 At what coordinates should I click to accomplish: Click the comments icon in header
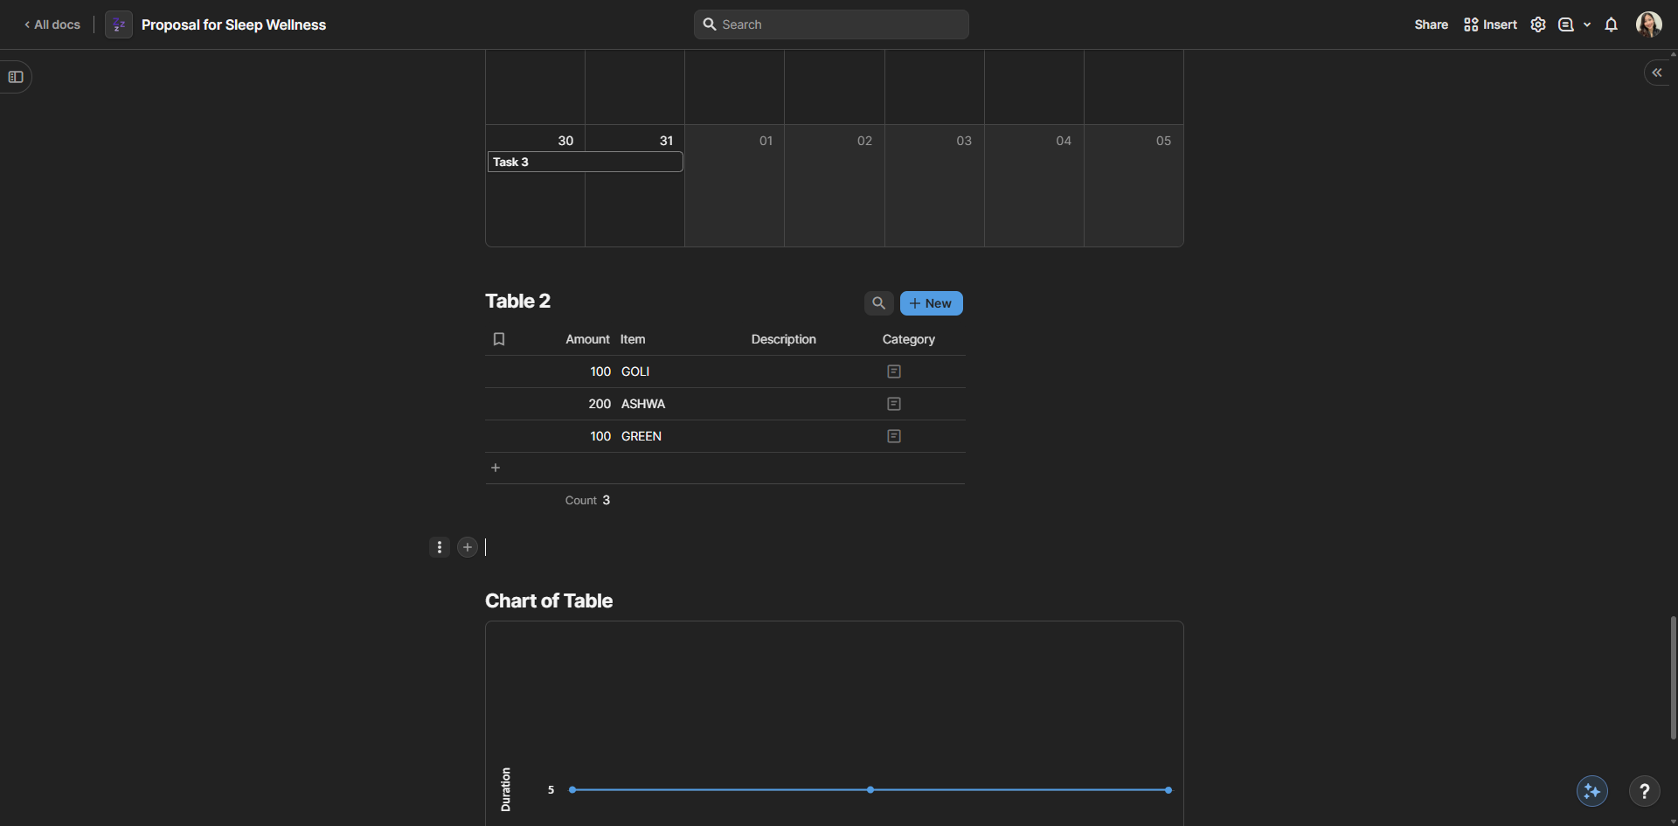(1566, 24)
